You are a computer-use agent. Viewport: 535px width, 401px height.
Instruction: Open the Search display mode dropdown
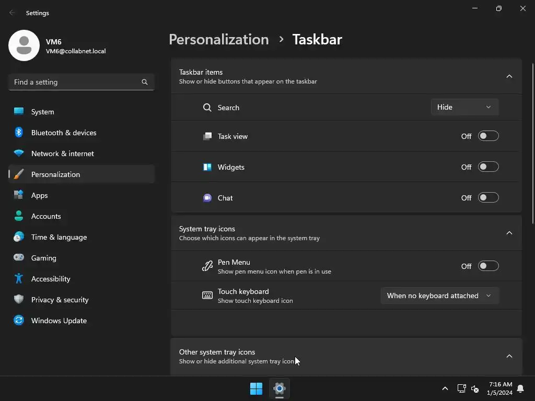tap(464, 107)
